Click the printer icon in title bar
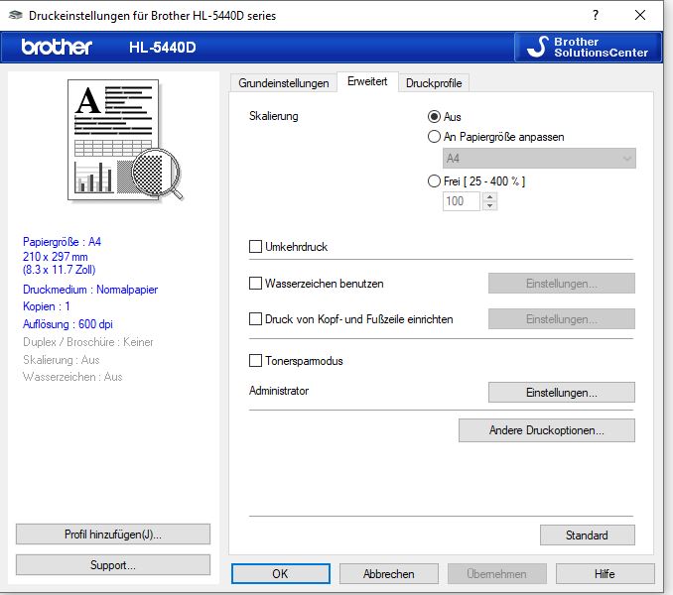The height and width of the screenshot is (595, 673). [x=16, y=16]
